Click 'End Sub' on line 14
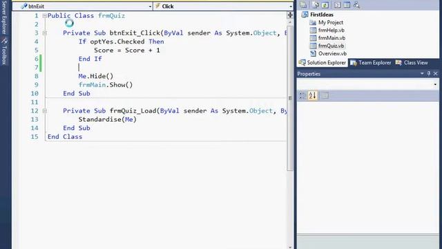The image size is (442, 249). [x=77, y=128]
